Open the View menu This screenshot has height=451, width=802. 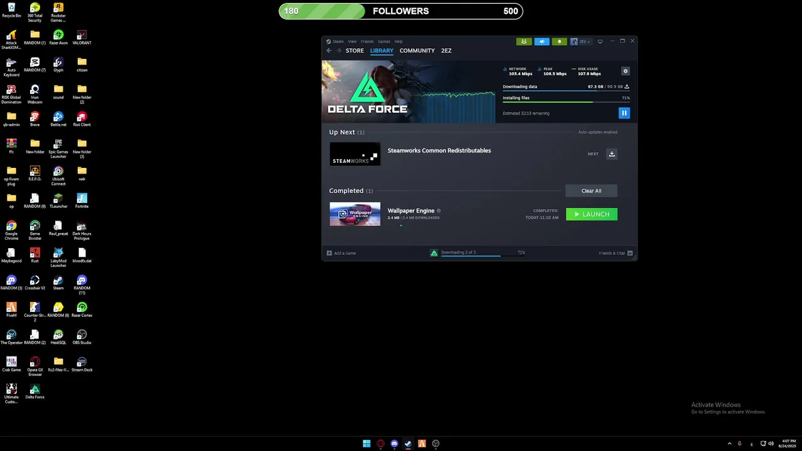[x=352, y=41]
